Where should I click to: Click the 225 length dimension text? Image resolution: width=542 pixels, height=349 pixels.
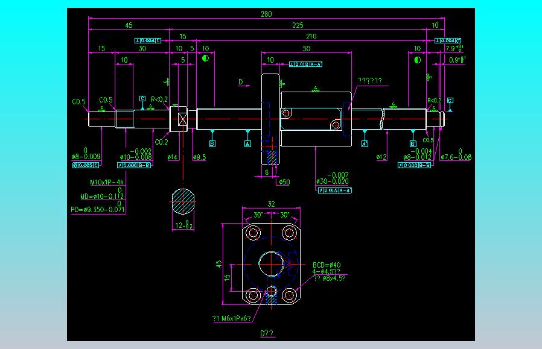click(x=298, y=25)
